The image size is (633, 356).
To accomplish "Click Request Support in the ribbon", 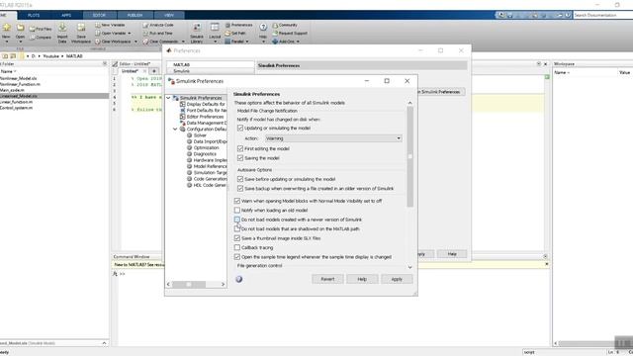I will (x=290, y=33).
